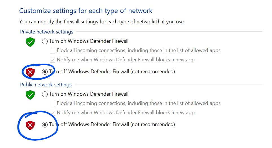Click Turn off (not recommended) text under Public

tap(112, 124)
